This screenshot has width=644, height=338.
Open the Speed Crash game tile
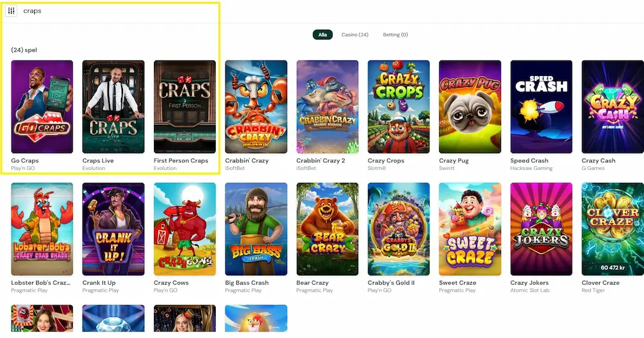click(x=542, y=107)
